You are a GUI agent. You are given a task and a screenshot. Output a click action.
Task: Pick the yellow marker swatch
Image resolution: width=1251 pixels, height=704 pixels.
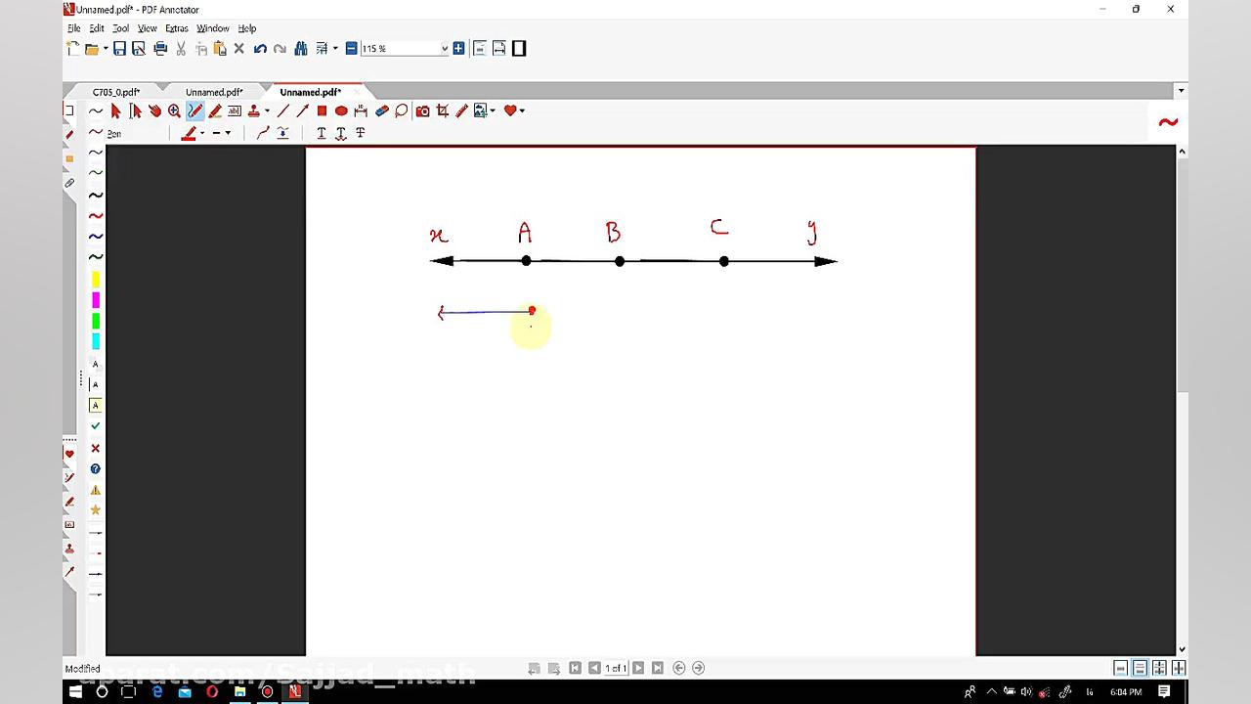pyautogui.click(x=96, y=280)
